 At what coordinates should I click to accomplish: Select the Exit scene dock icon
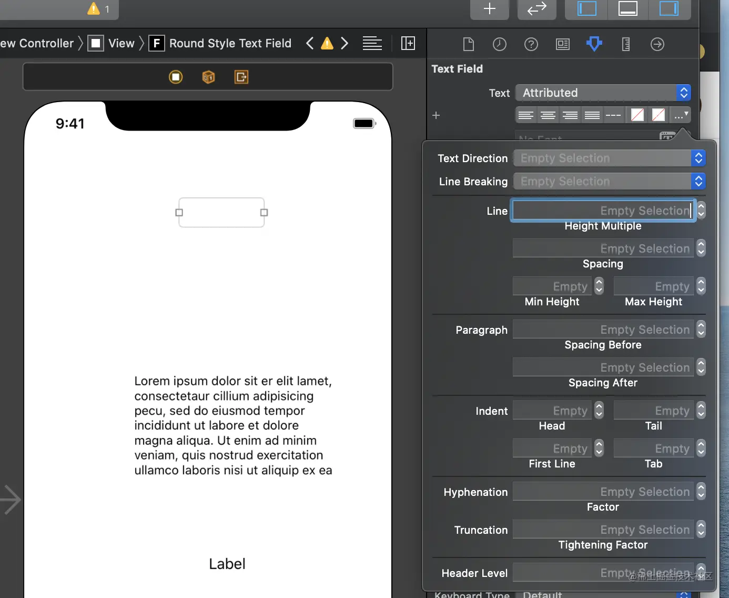point(241,77)
